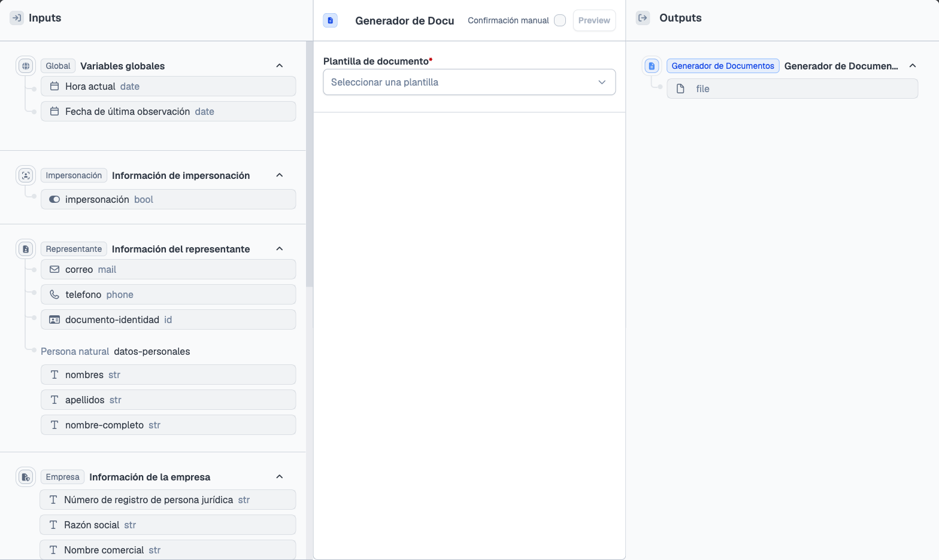Collapse the Información de la empresa section
This screenshot has height=560, width=939.
point(280,477)
